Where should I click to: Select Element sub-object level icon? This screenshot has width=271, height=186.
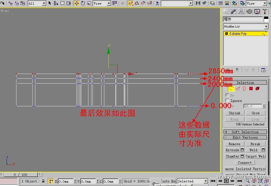click(257, 88)
